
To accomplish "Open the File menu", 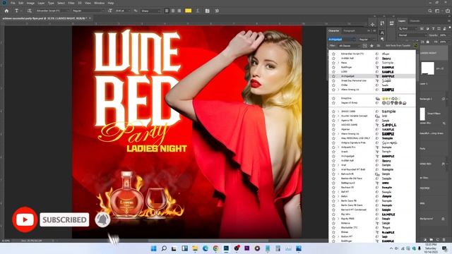I will coord(13,3).
